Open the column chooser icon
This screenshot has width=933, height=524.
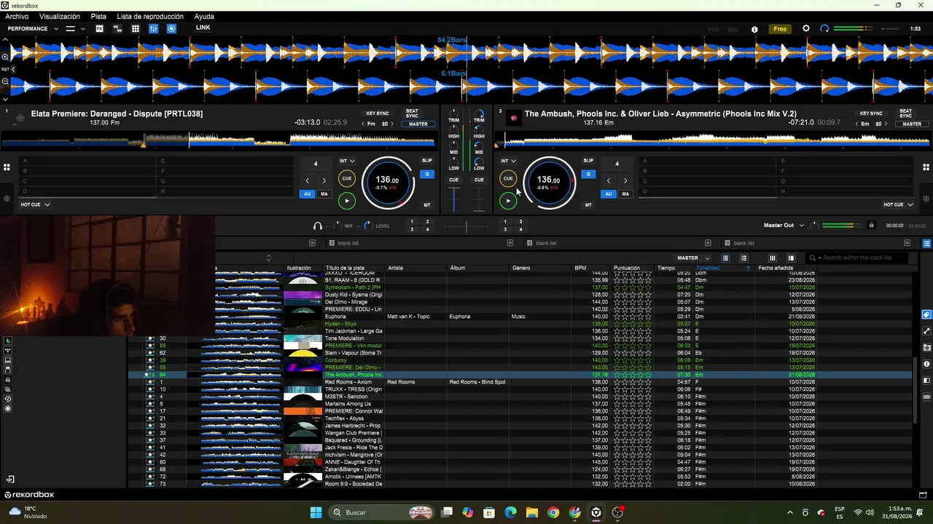tap(773, 258)
